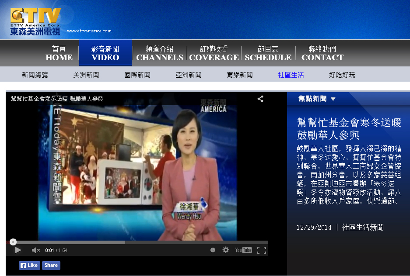Switch to the 國際新聞 tab
The width and height of the screenshot is (410, 276).
point(137,75)
